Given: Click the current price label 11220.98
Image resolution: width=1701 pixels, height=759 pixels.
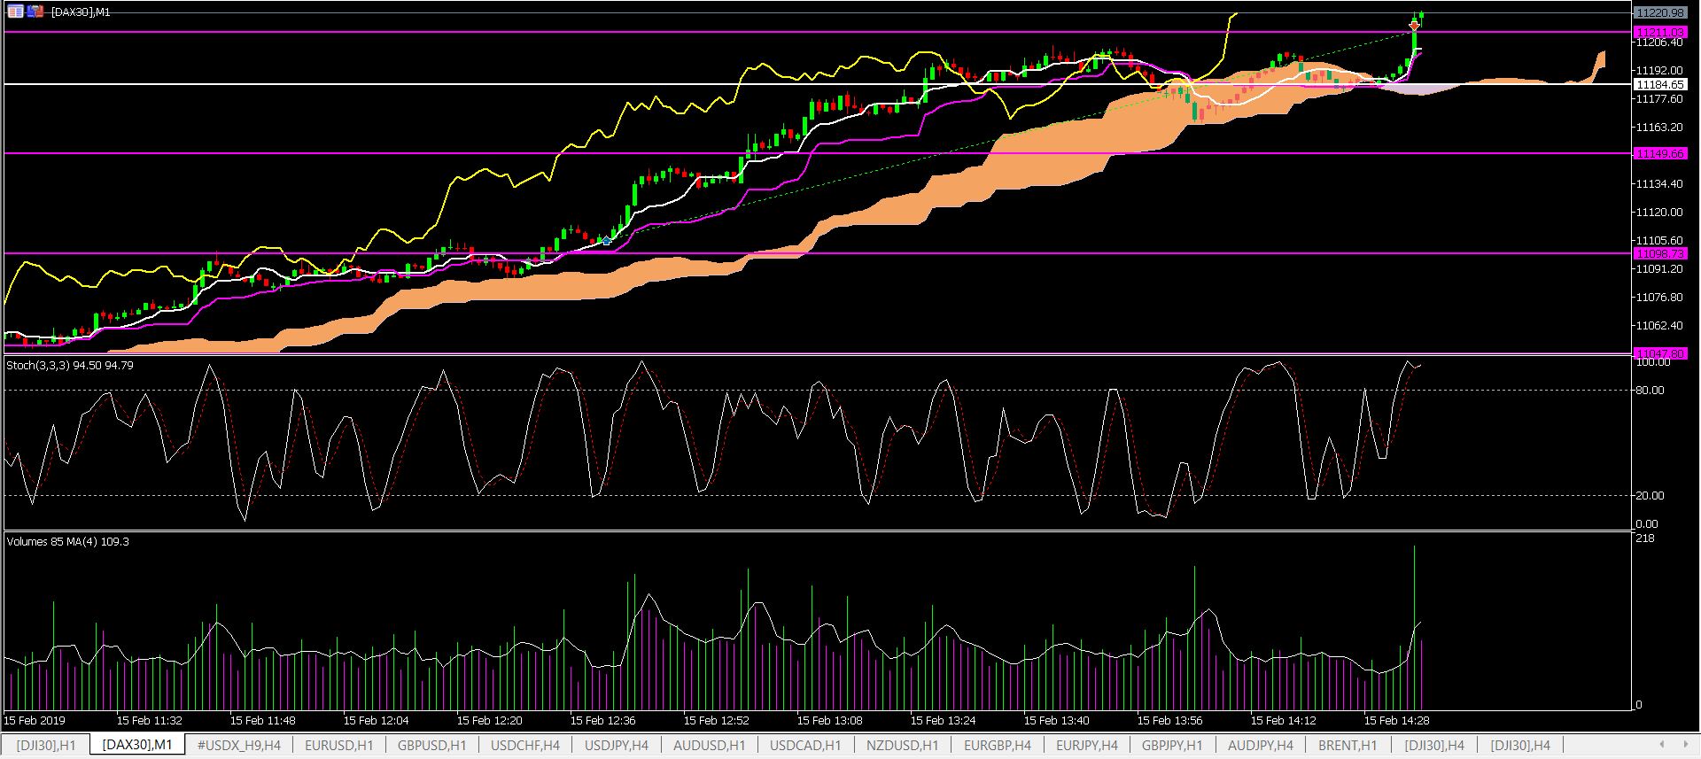Looking at the screenshot, I should point(1660,13).
